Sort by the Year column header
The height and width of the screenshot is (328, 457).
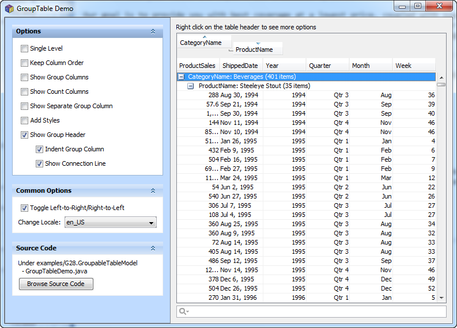click(x=285, y=66)
